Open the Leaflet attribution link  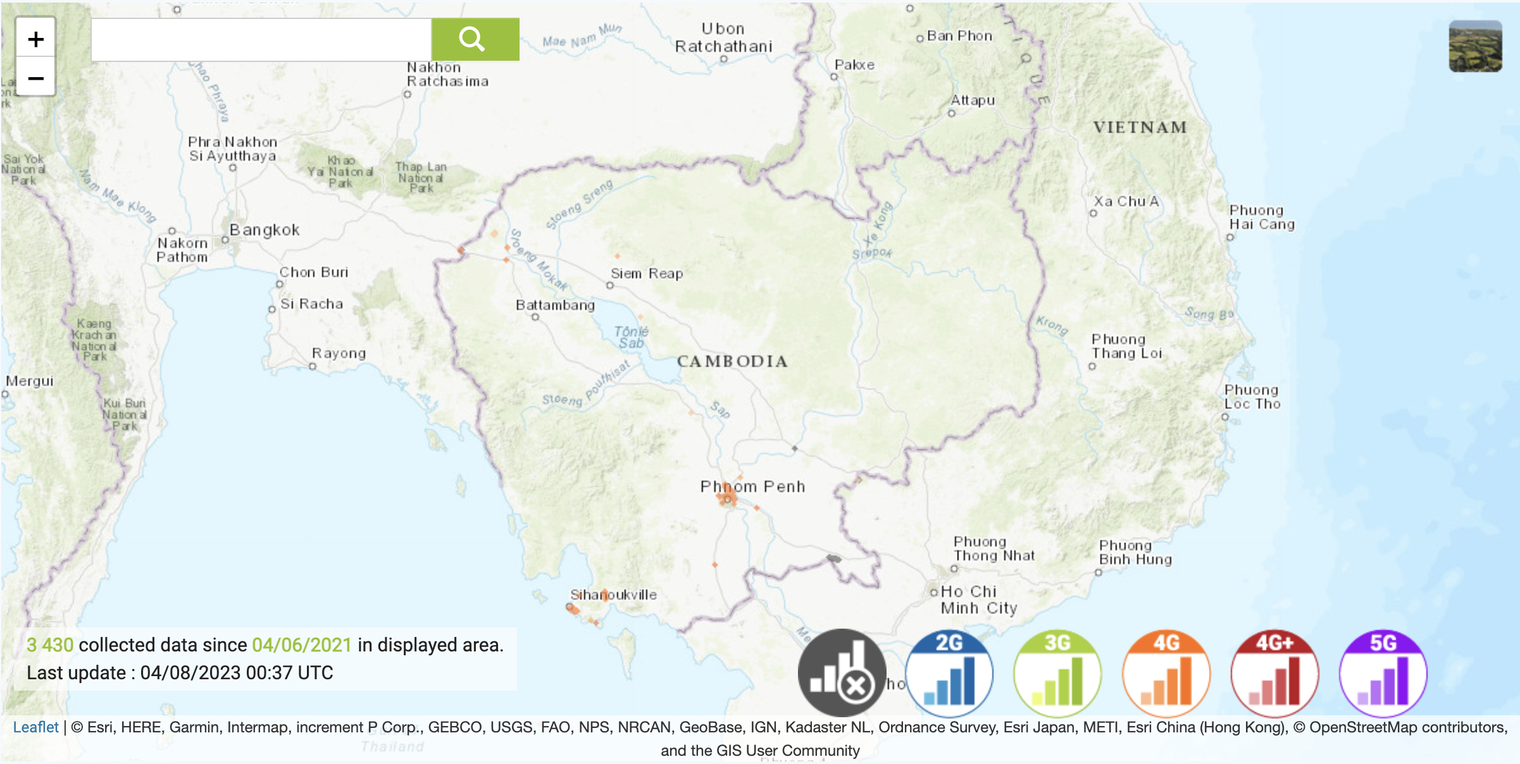(35, 727)
